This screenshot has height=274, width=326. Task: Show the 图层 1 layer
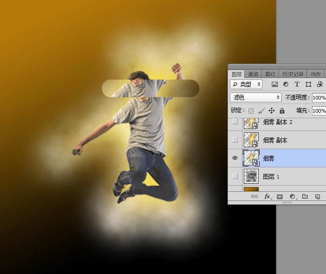pyautogui.click(x=235, y=176)
